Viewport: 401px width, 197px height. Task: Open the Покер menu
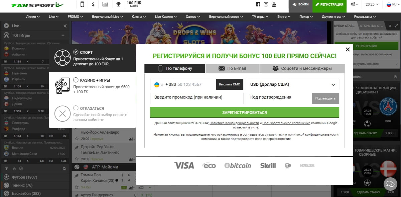[306, 17]
